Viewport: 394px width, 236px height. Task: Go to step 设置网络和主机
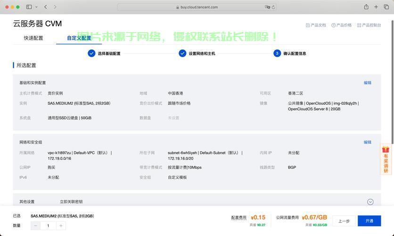[x=197, y=53]
